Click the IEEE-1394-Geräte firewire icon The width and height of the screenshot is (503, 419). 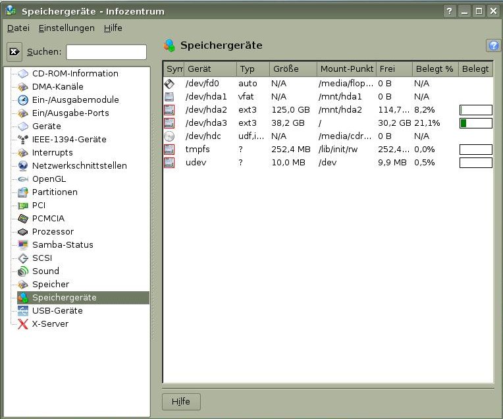pos(23,140)
